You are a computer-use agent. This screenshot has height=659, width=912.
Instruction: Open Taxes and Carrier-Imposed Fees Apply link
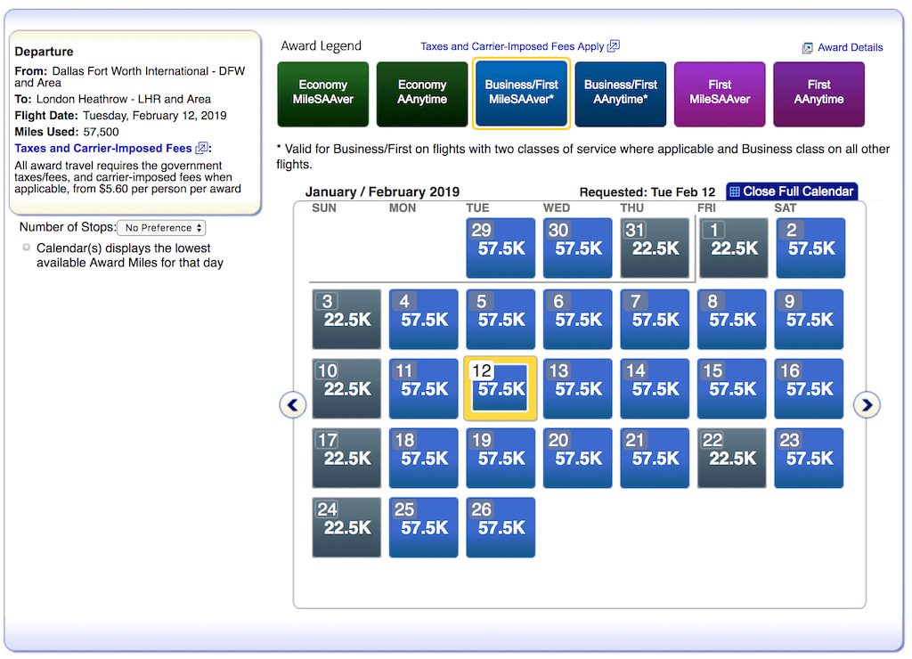(512, 46)
